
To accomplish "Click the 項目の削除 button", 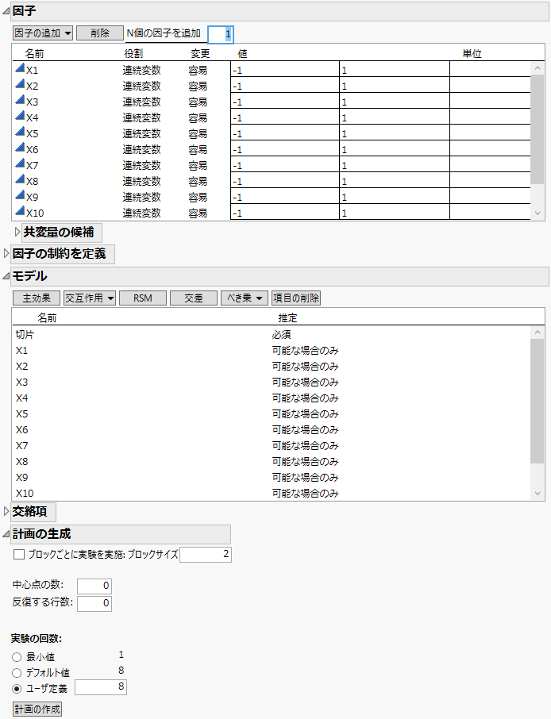I will (x=296, y=298).
